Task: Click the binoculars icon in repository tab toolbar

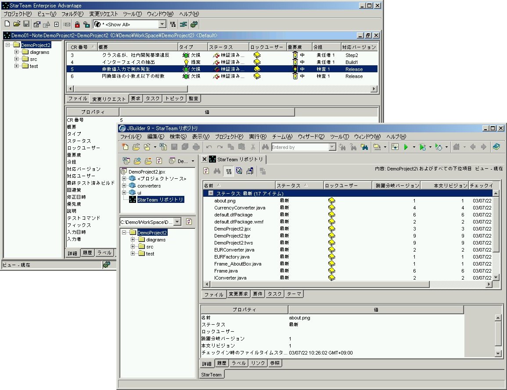Action: pyautogui.click(x=217, y=171)
